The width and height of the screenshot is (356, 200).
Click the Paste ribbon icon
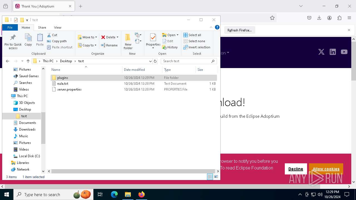pyautogui.click(x=40, y=40)
